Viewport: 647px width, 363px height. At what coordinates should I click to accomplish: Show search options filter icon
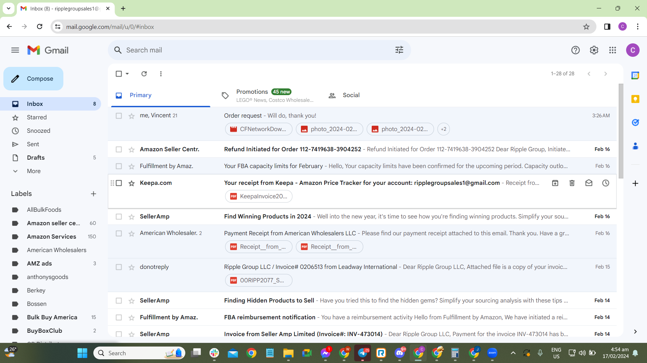[399, 50]
